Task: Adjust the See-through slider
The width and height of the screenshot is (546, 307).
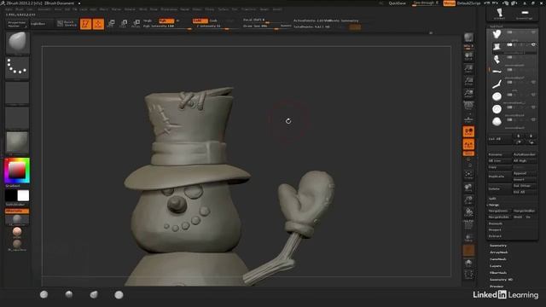Action: (x=426, y=3)
